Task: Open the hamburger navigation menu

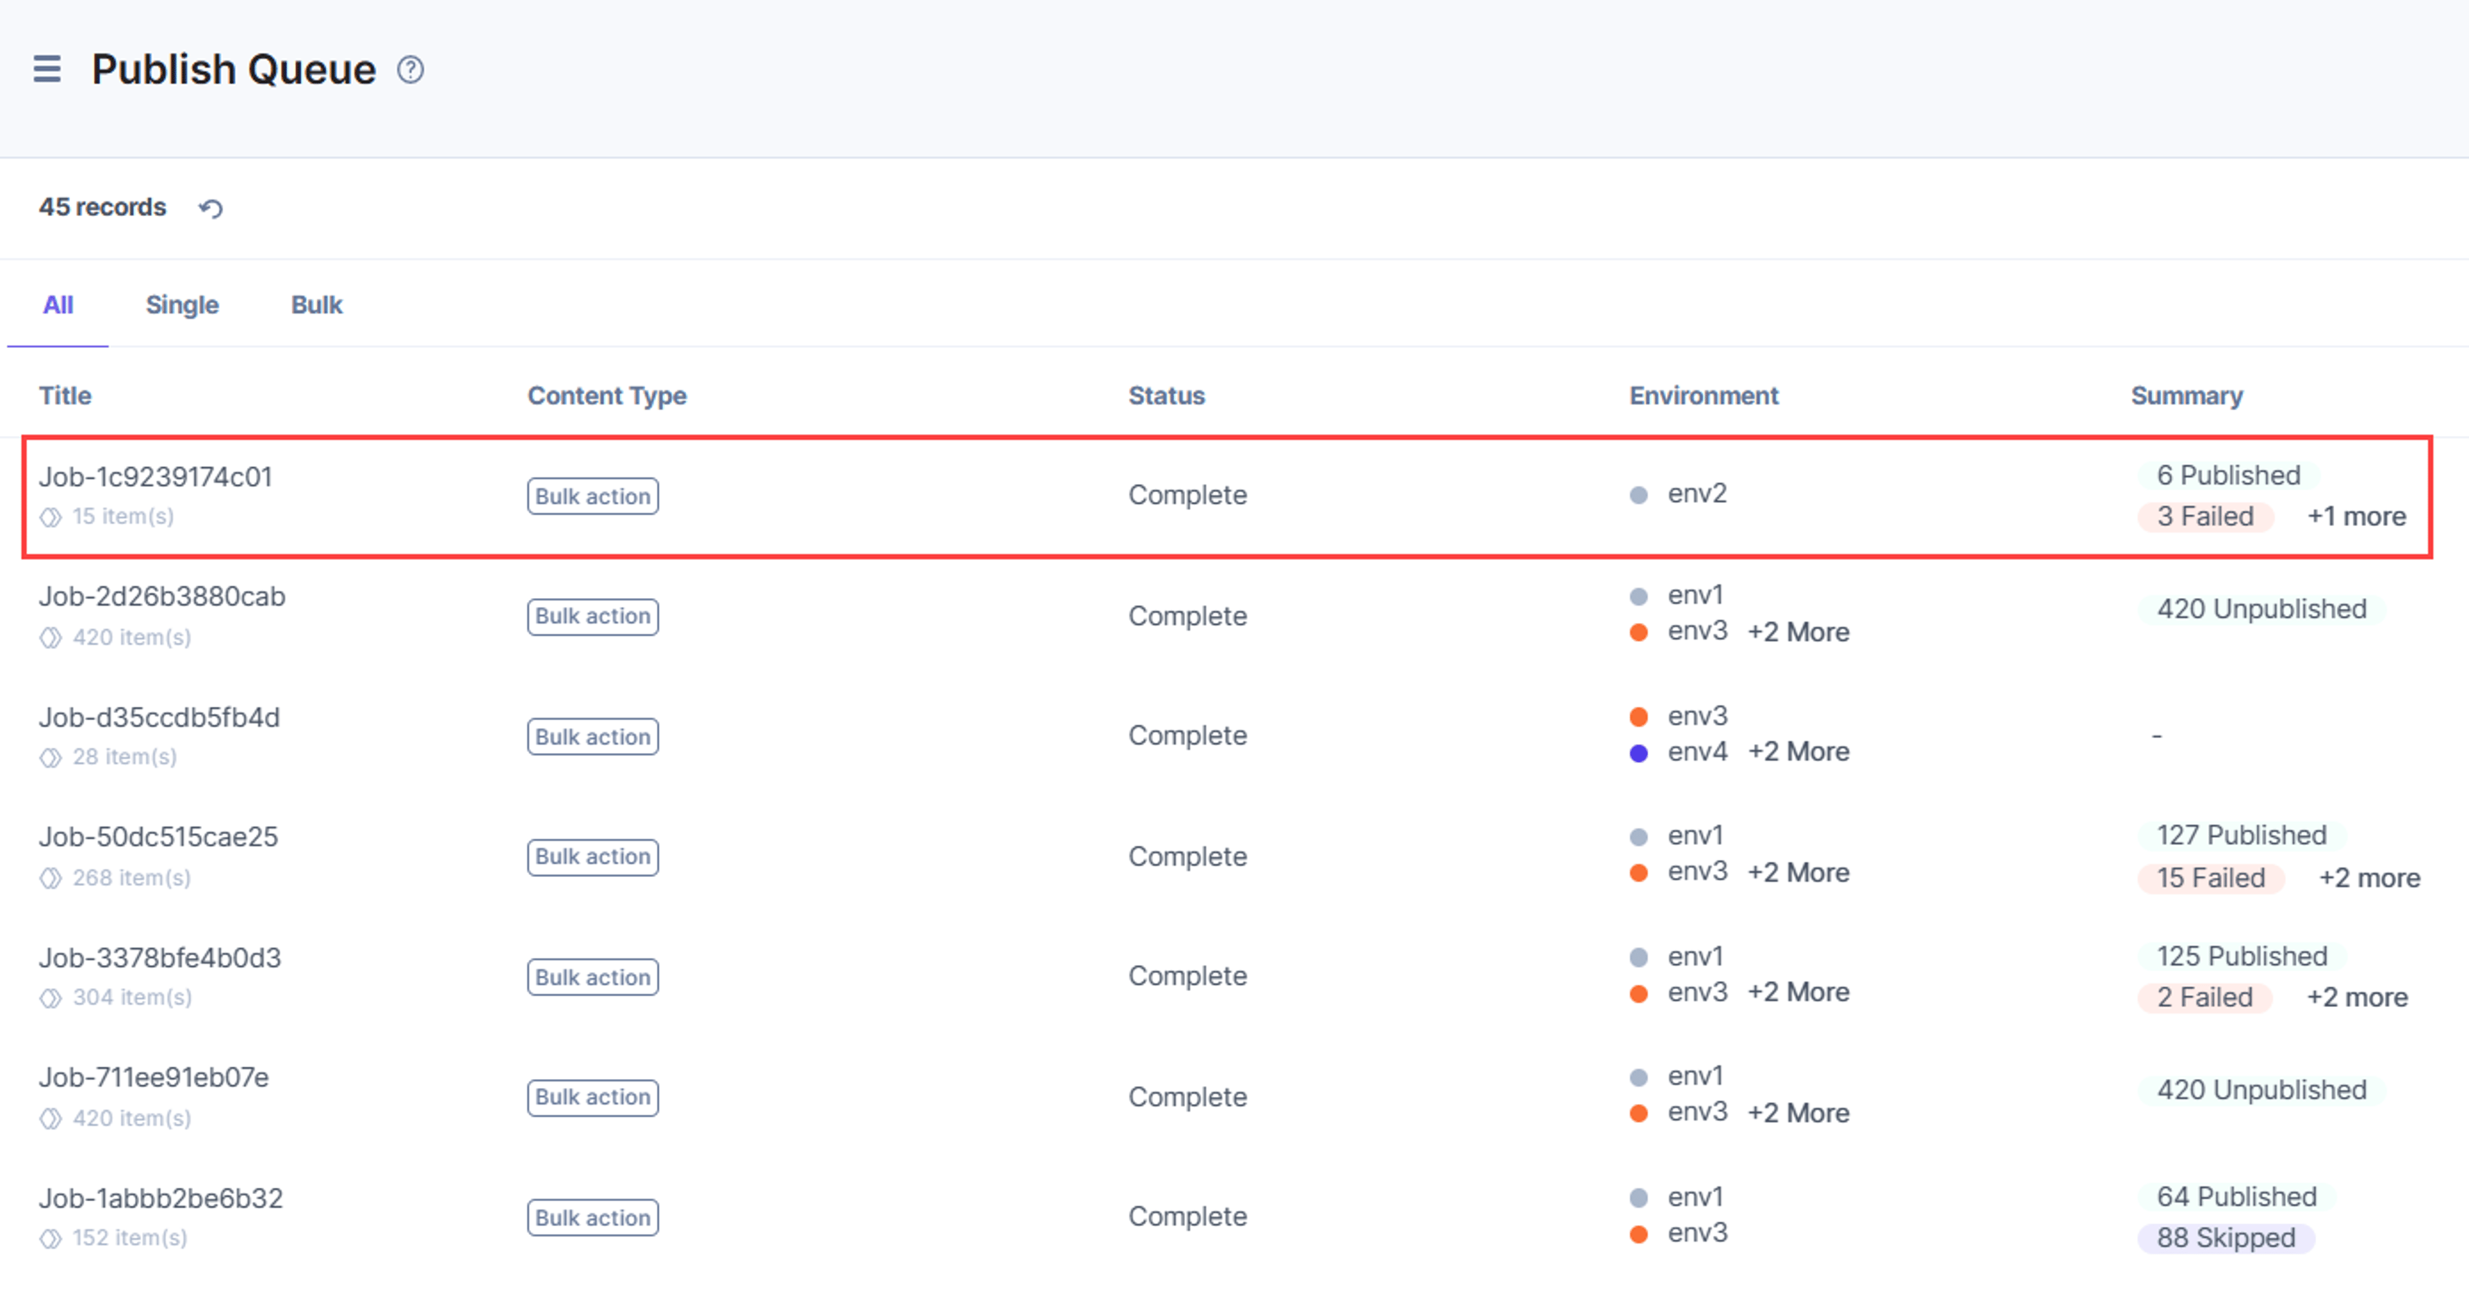Action: (x=47, y=69)
